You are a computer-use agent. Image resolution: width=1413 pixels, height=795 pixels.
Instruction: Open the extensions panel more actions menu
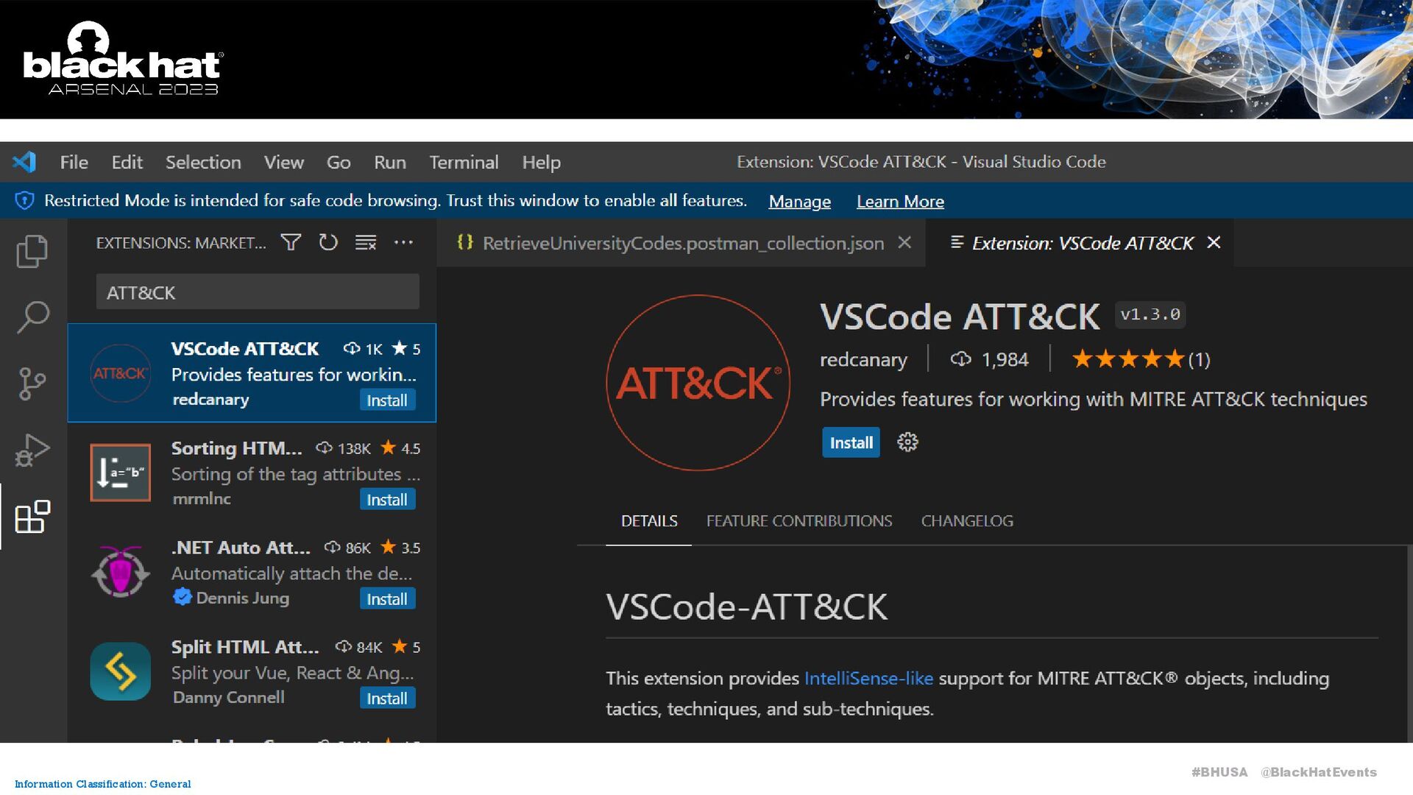pyautogui.click(x=403, y=242)
